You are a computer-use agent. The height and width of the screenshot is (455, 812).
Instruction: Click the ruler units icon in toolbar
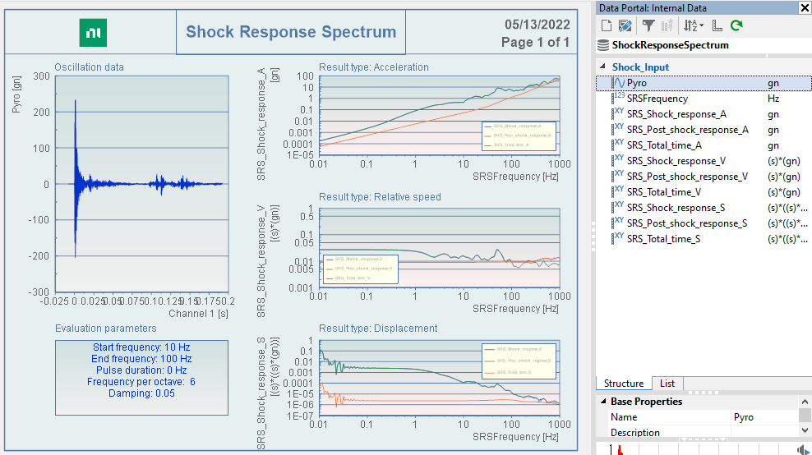pos(717,25)
